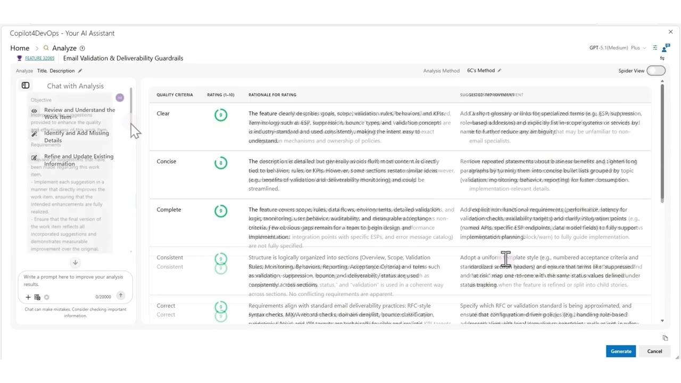
Task: Click the hexagon icon in prompt box
Action: pos(47,297)
